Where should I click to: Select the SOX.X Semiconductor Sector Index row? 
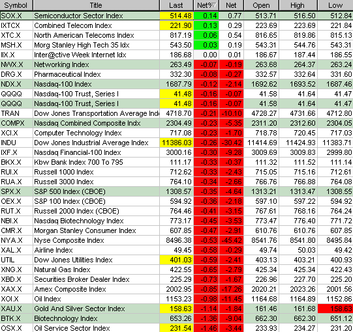(176, 16)
